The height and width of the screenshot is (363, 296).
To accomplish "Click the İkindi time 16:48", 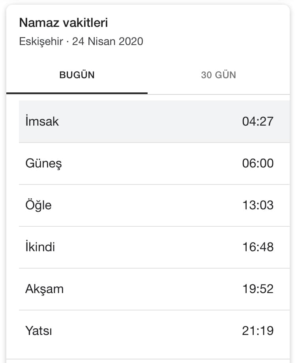I will (x=258, y=247).
